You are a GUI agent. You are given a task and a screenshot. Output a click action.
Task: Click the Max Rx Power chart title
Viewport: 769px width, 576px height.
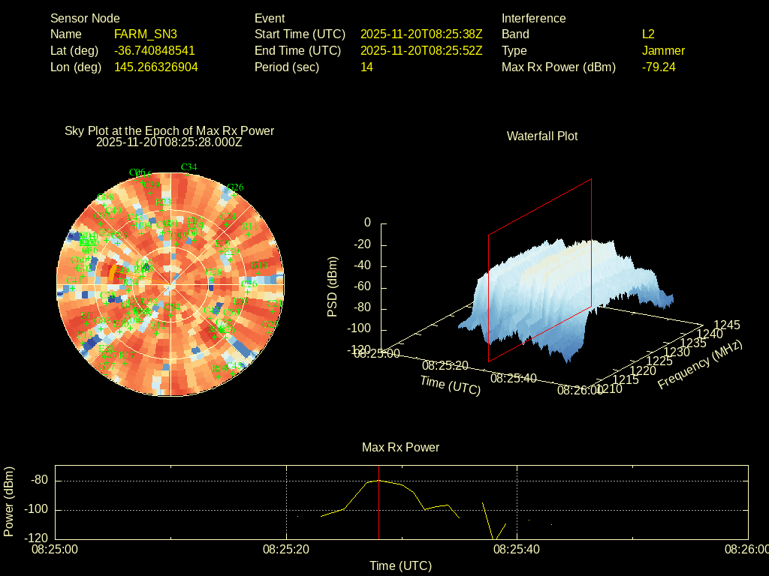tap(400, 447)
